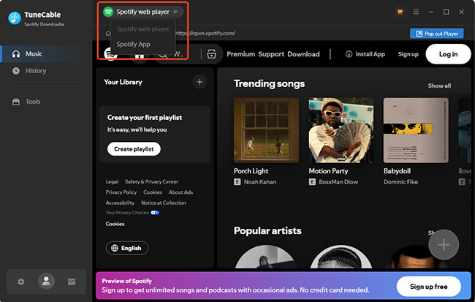Click the plus icon in Your Library
Image resolution: width=475 pixels, height=302 pixels.
click(199, 82)
